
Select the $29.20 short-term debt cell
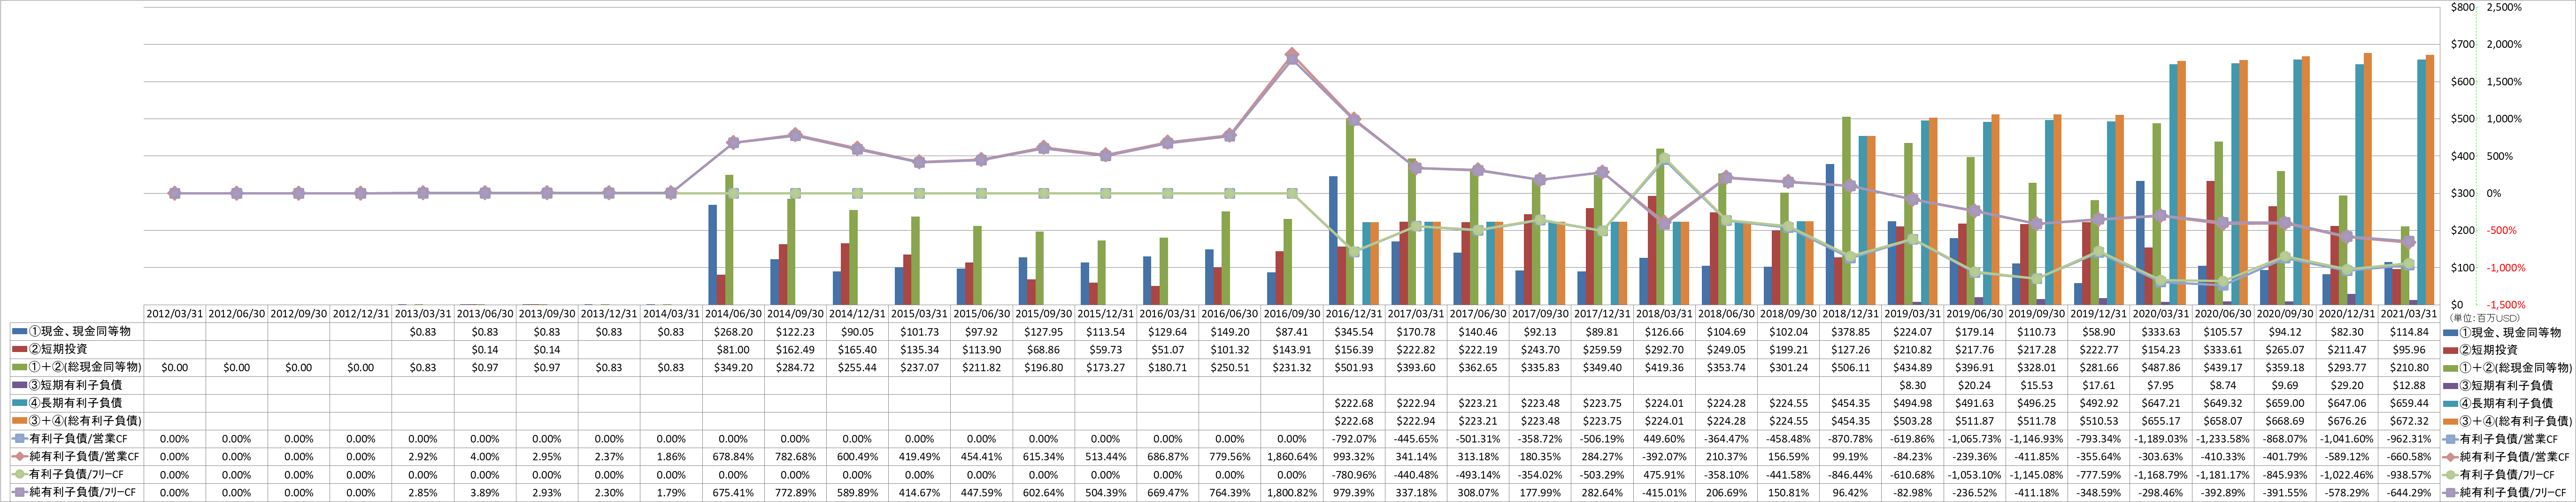(2346, 385)
